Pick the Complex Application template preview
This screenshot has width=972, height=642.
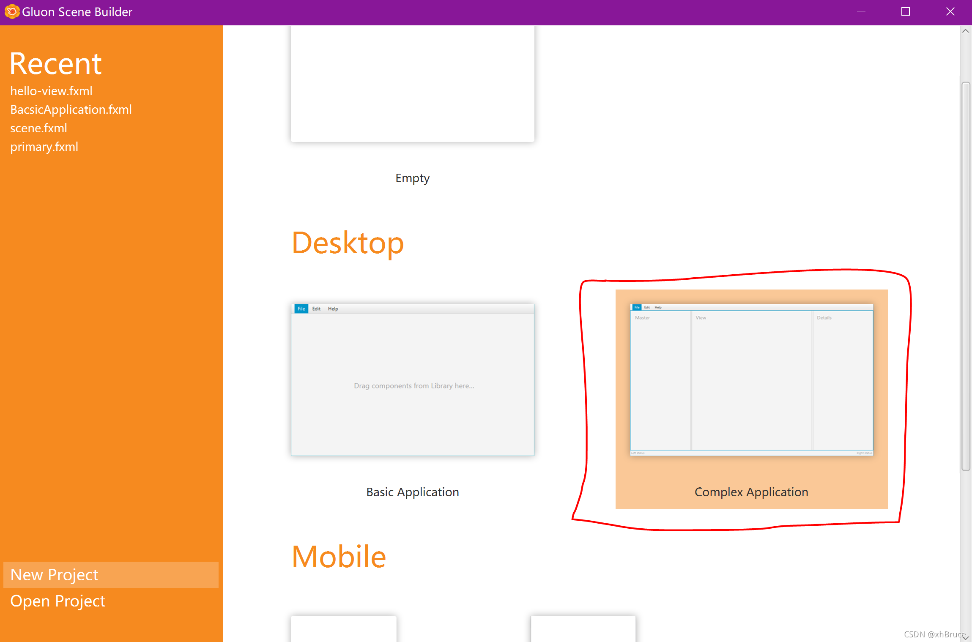coord(751,380)
